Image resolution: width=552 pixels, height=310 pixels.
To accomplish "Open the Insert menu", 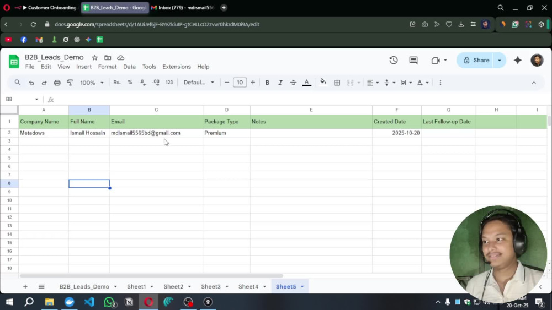I will (x=84, y=67).
